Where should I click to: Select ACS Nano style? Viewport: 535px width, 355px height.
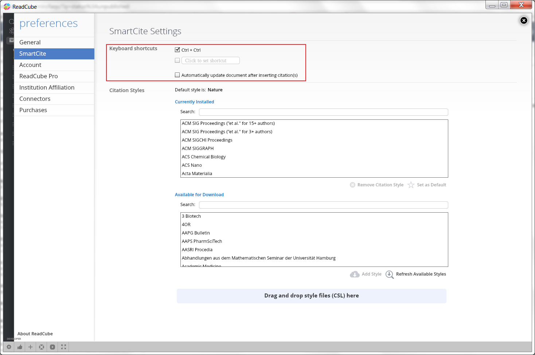point(314,165)
